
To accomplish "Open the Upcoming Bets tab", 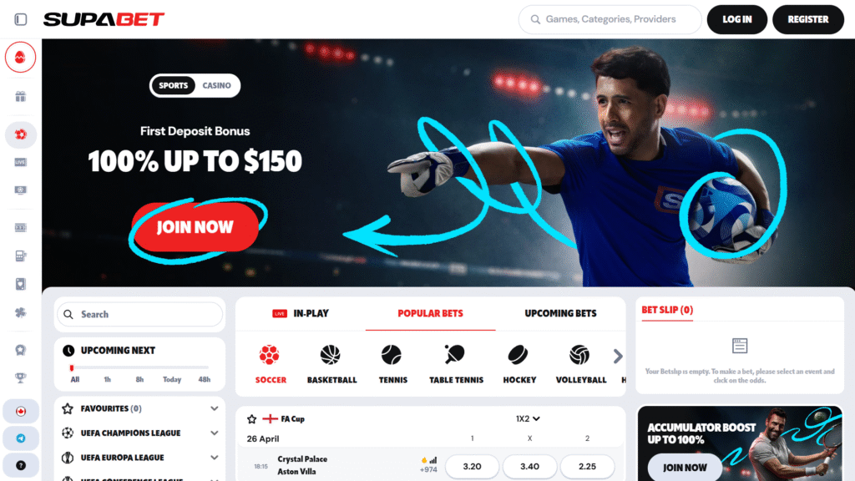I will 560,314.
